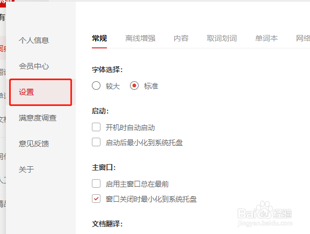Open 满意度调查 survey entry
This screenshot has width=310, height=234.
[38, 118]
